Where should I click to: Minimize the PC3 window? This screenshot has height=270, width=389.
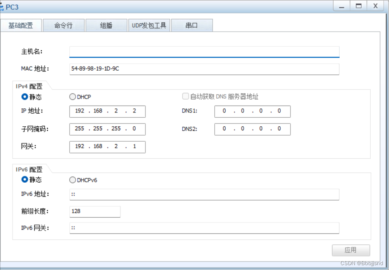(342, 6)
